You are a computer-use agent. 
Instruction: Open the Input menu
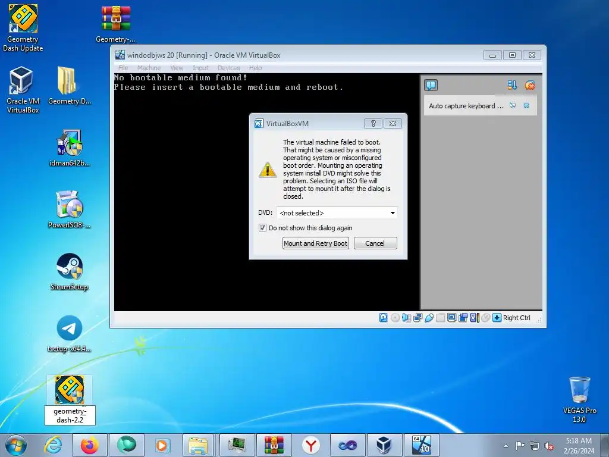click(x=200, y=68)
